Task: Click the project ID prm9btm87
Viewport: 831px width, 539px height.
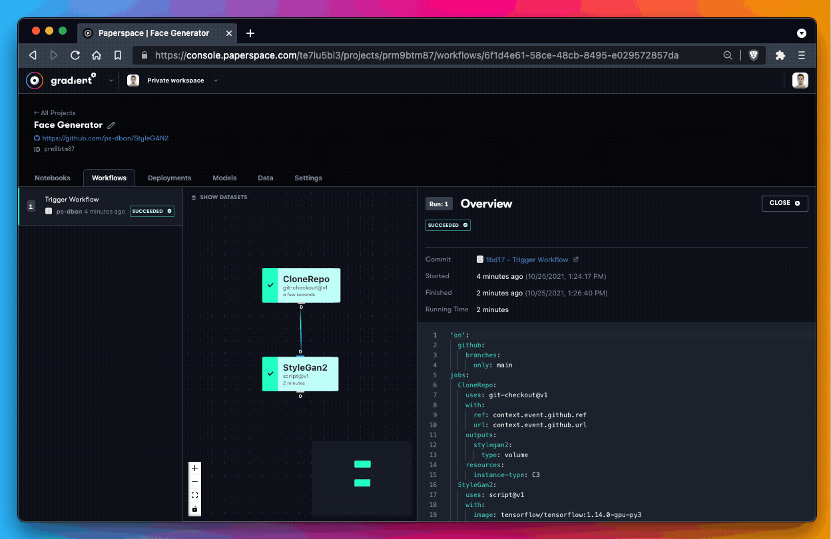Action: coord(59,149)
